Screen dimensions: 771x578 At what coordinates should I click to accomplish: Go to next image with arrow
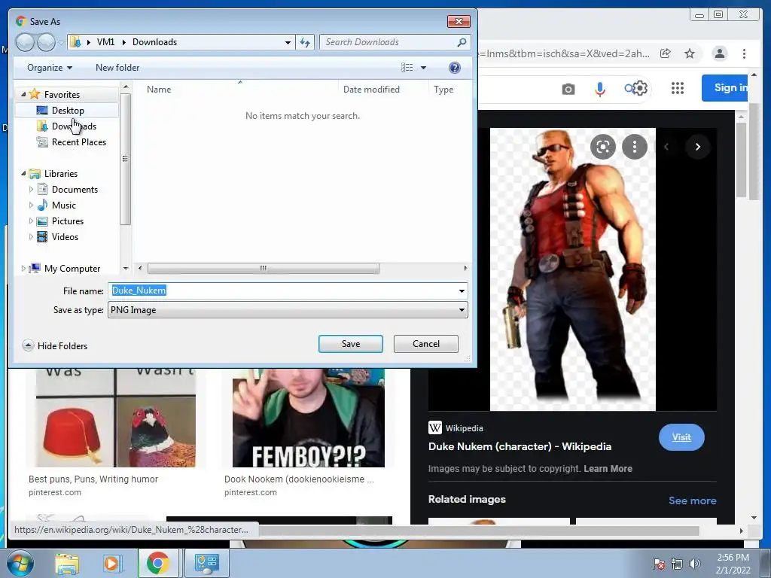tap(697, 147)
